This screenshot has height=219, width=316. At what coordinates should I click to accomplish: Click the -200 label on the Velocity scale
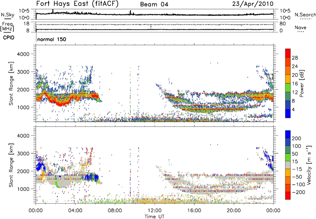coord(298,192)
